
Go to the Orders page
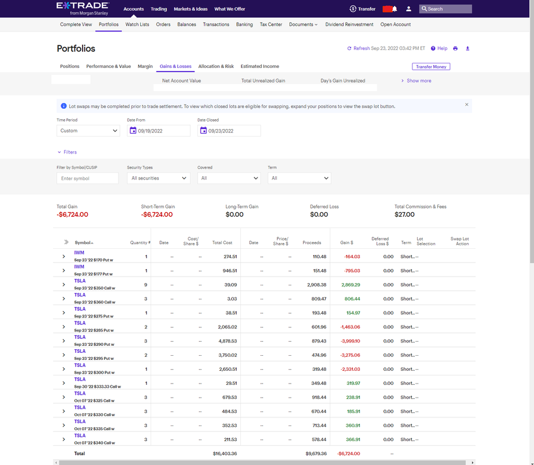tap(163, 24)
